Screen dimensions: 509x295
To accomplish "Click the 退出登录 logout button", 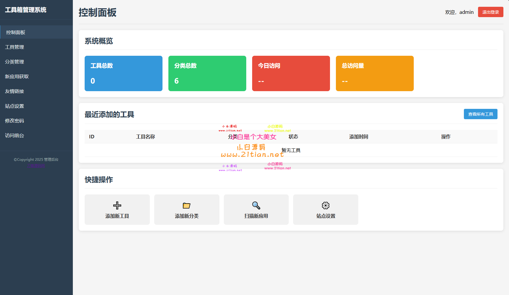I will pyautogui.click(x=490, y=12).
